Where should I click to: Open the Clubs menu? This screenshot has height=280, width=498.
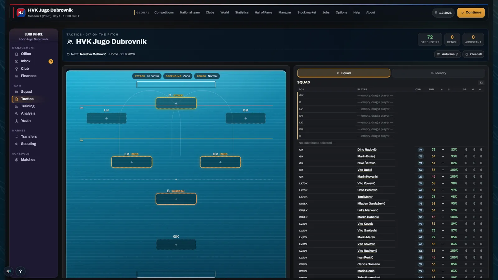[x=210, y=13]
